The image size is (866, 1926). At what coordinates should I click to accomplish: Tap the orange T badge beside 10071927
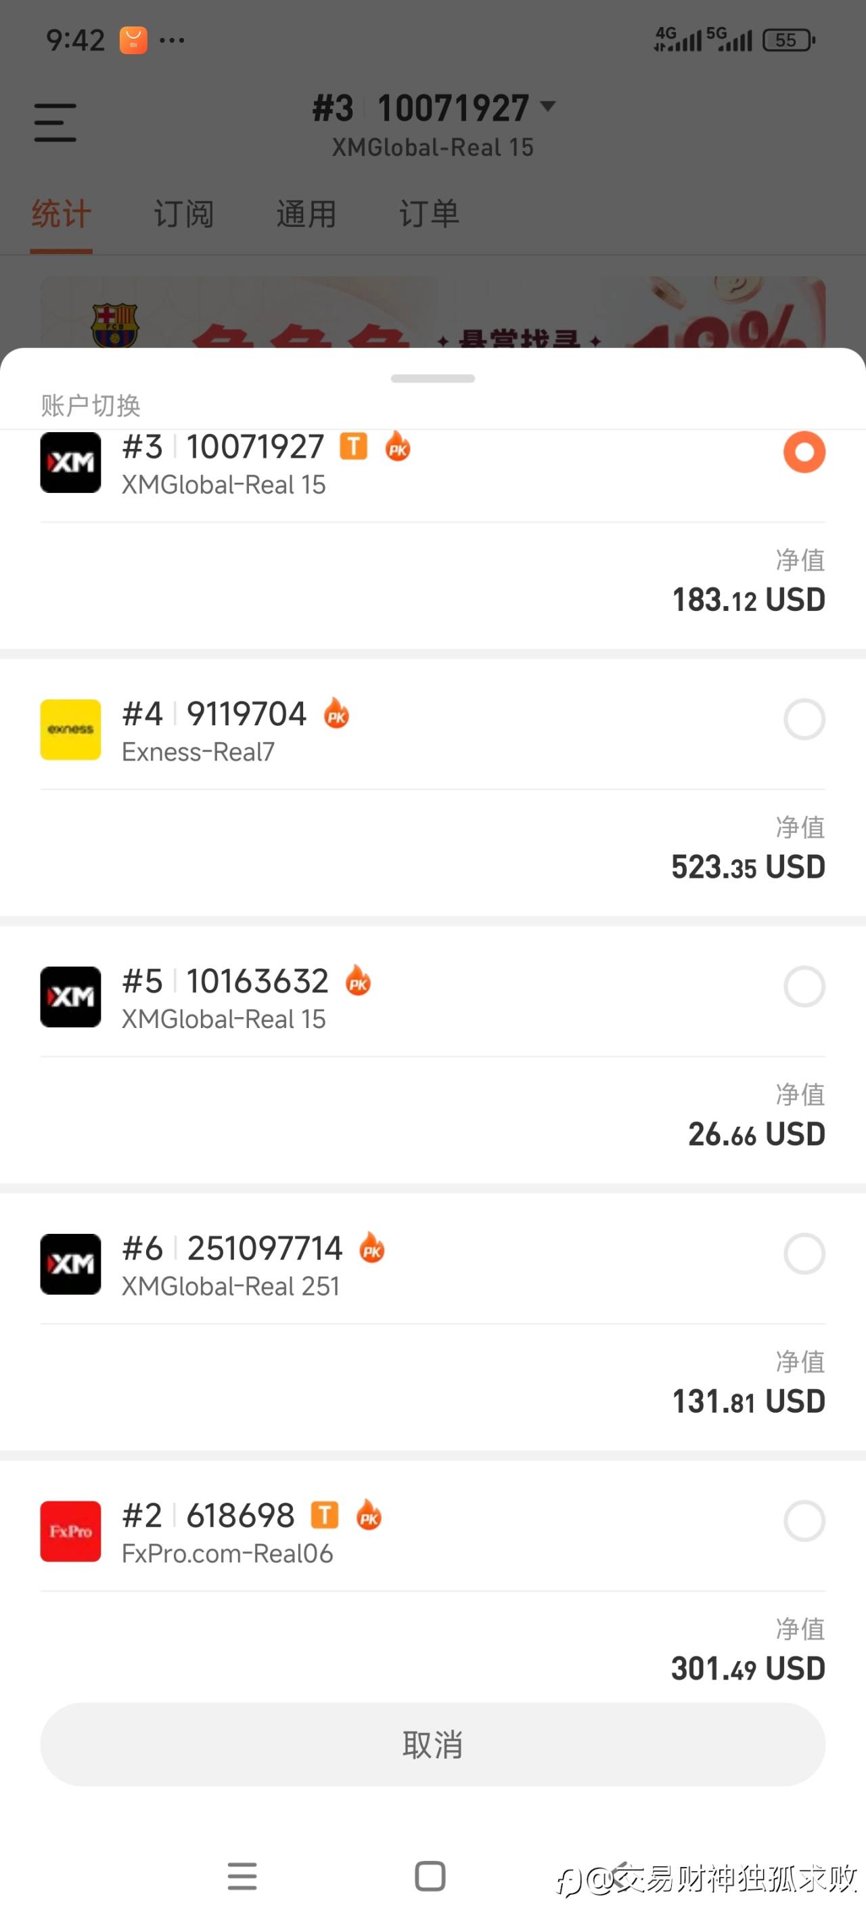point(353,446)
